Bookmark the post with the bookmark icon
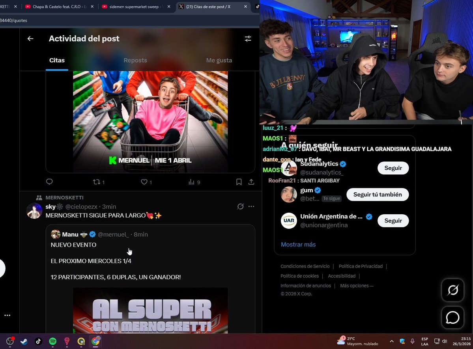The width and height of the screenshot is (473, 349). click(239, 182)
